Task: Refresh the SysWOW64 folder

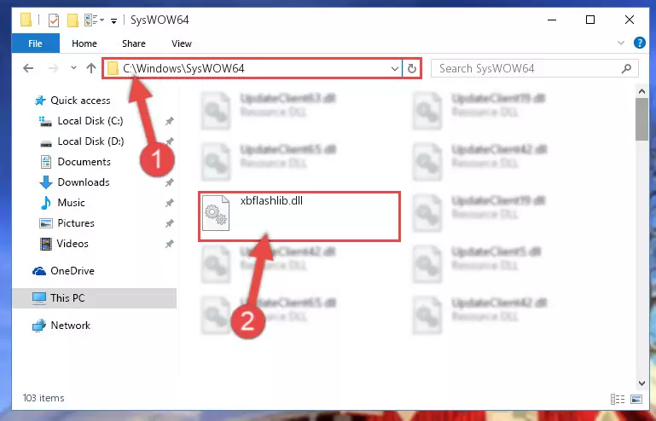Action: pyautogui.click(x=412, y=68)
